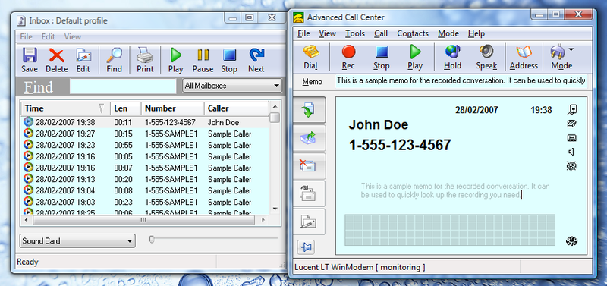Open the Address book icon
The width and height of the screenshot is (607, 286).
click(524, 58)
